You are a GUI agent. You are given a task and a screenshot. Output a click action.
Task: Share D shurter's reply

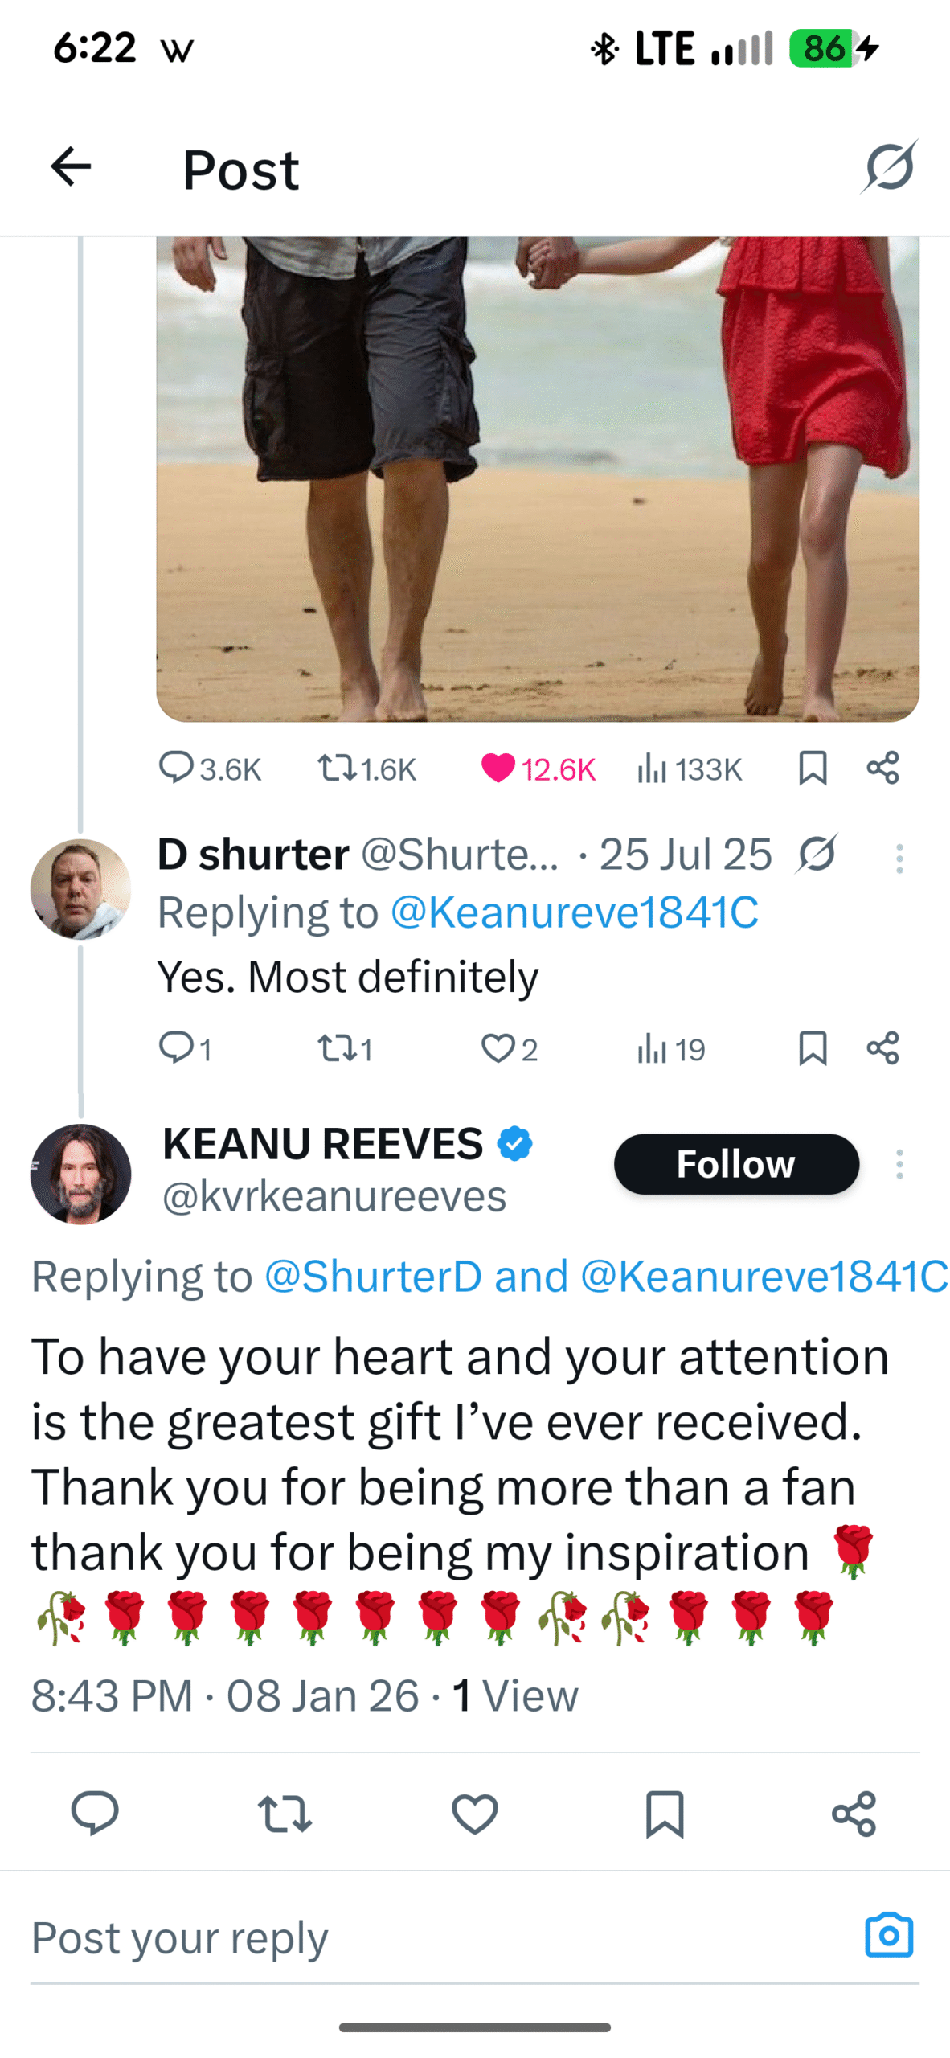coord(882,1047)
